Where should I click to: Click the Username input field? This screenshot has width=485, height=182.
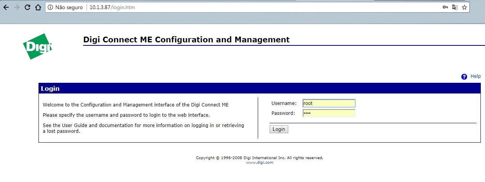point(329,103)
